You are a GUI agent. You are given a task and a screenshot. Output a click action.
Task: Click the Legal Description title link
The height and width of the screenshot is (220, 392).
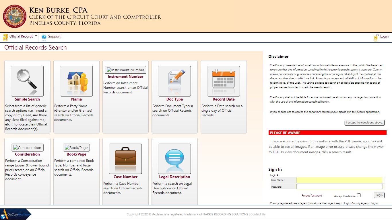point(174,177)
